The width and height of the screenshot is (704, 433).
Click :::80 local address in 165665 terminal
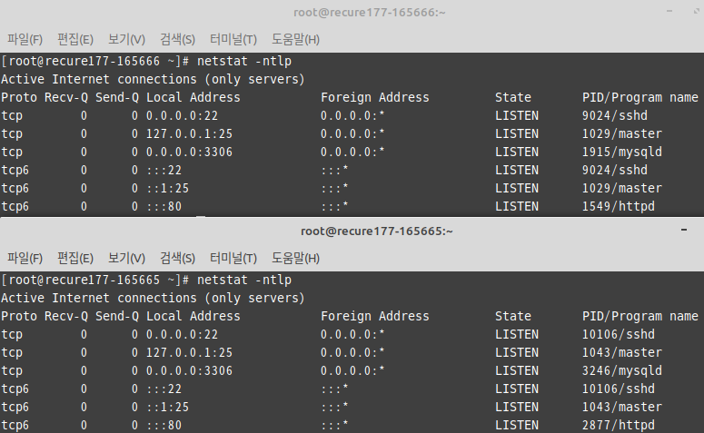164,425
